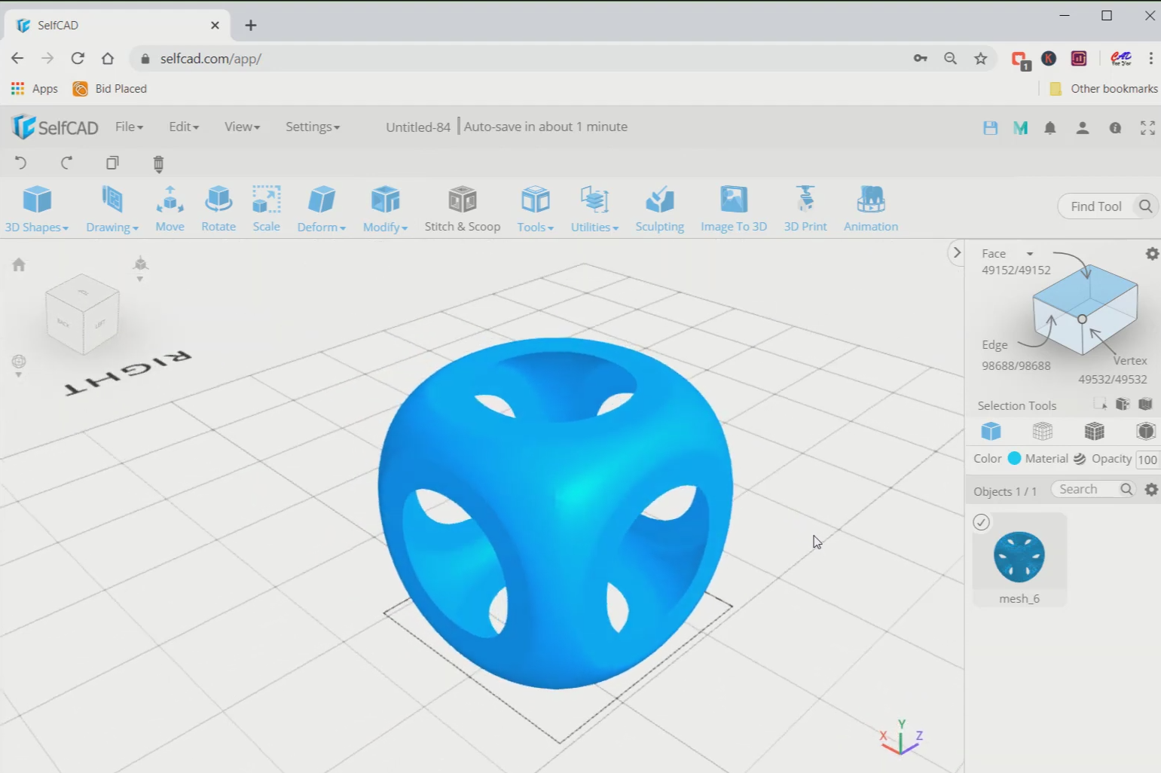Screen dimensions: 1161x773
Task: Open the Settings menu
Action: pos(312,127)
